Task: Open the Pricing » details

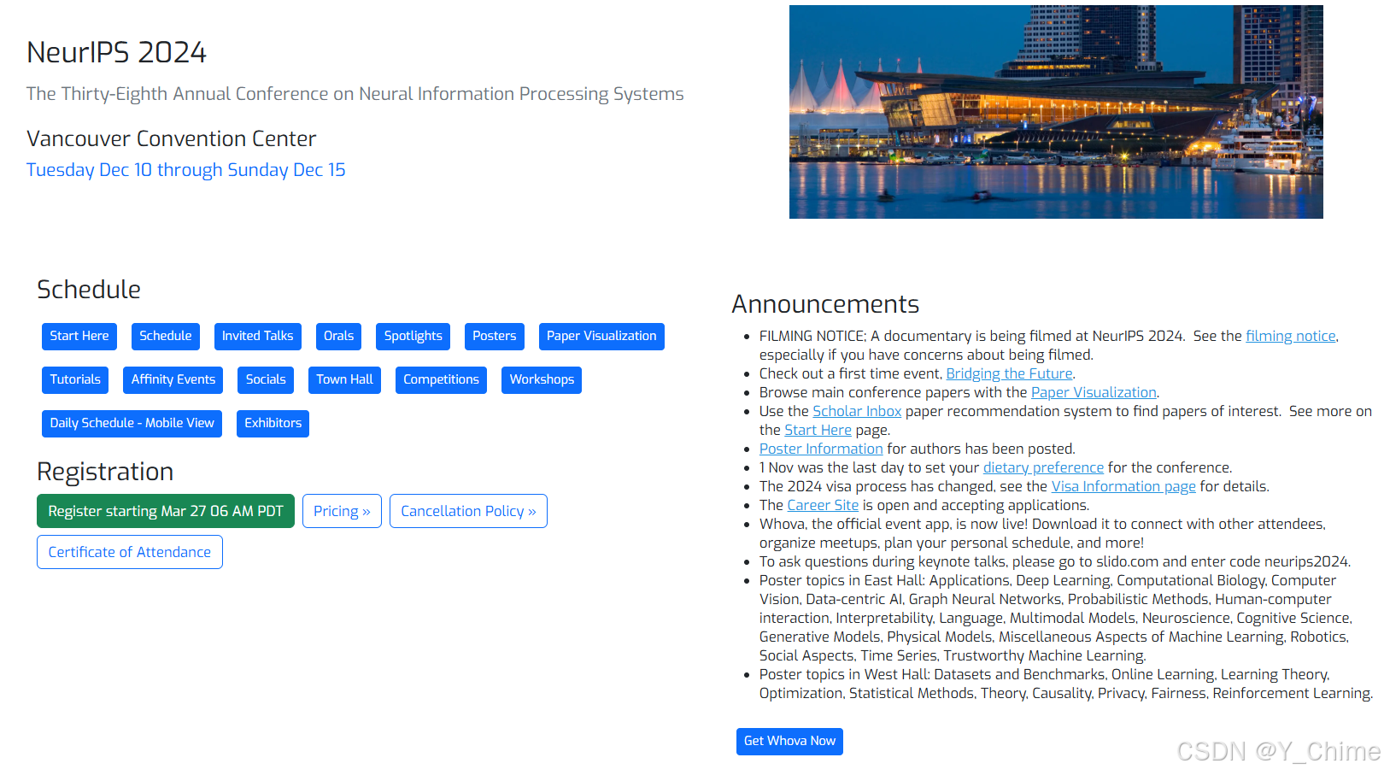Action: pos(342,511)
